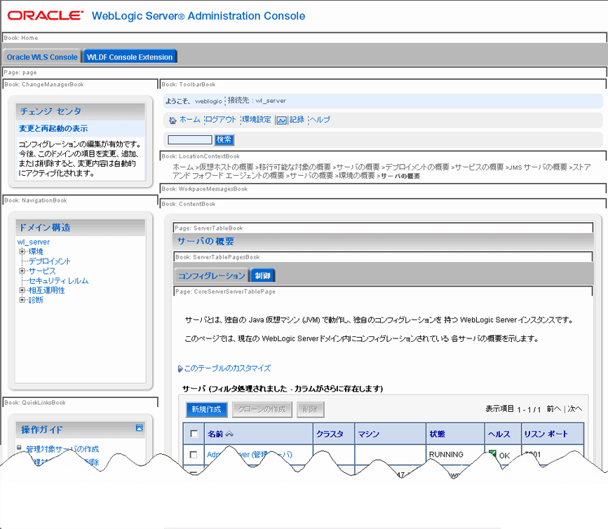
Task: Click このテーブルのカスタマイズ link text
Action: (227, 368)
